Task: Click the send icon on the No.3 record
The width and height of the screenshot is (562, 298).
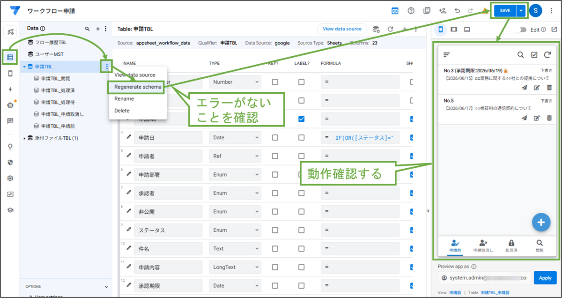Action: click(x=524, y=87)
